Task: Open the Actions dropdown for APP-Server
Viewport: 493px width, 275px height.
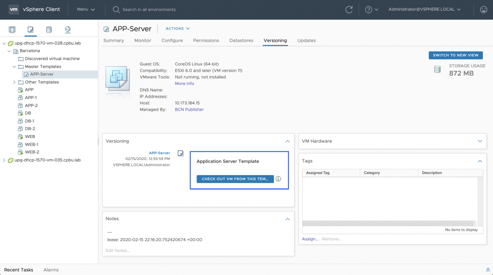Action: (x=178, y=29)
